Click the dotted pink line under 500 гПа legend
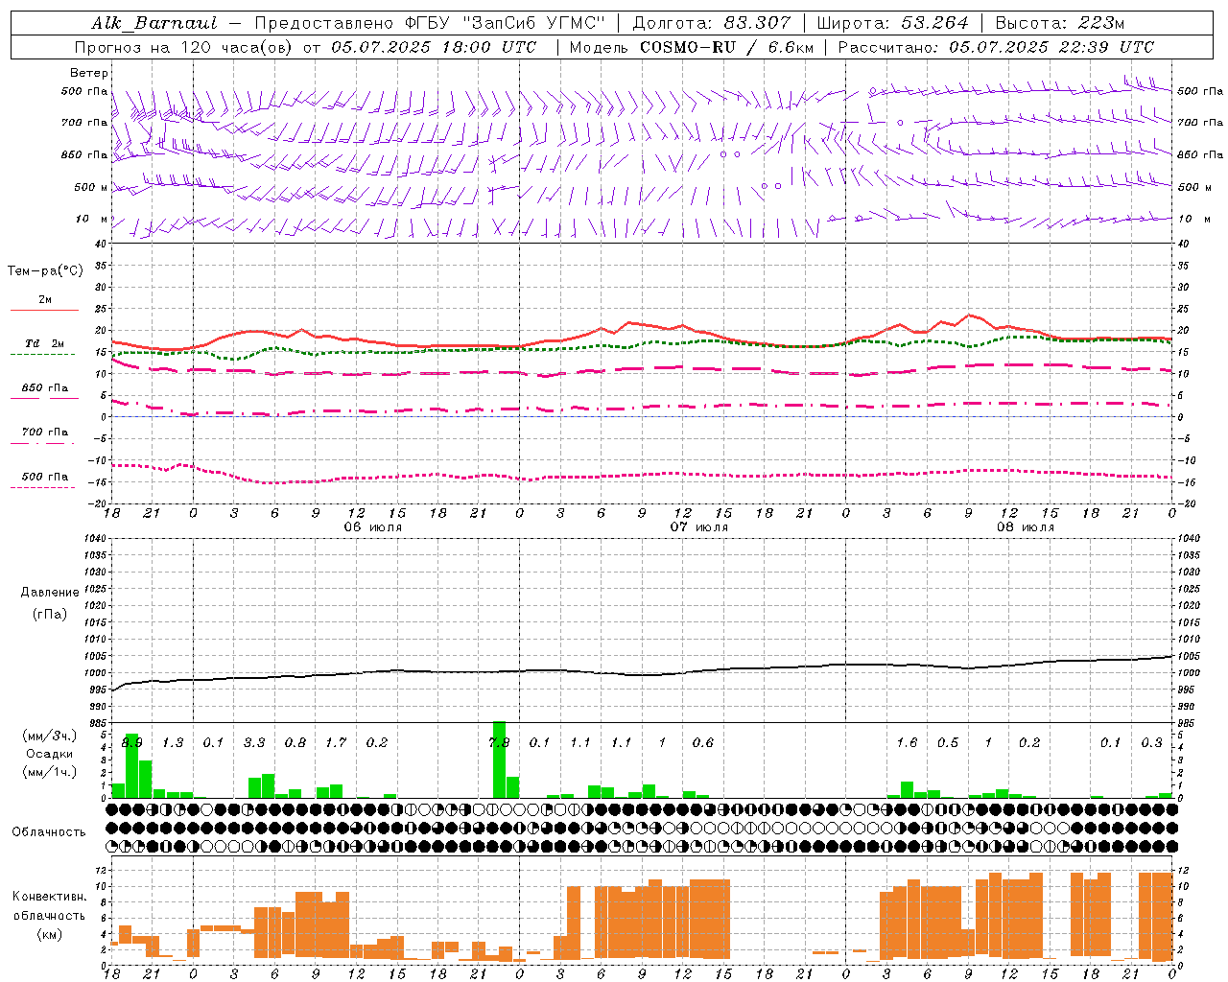 42,487
